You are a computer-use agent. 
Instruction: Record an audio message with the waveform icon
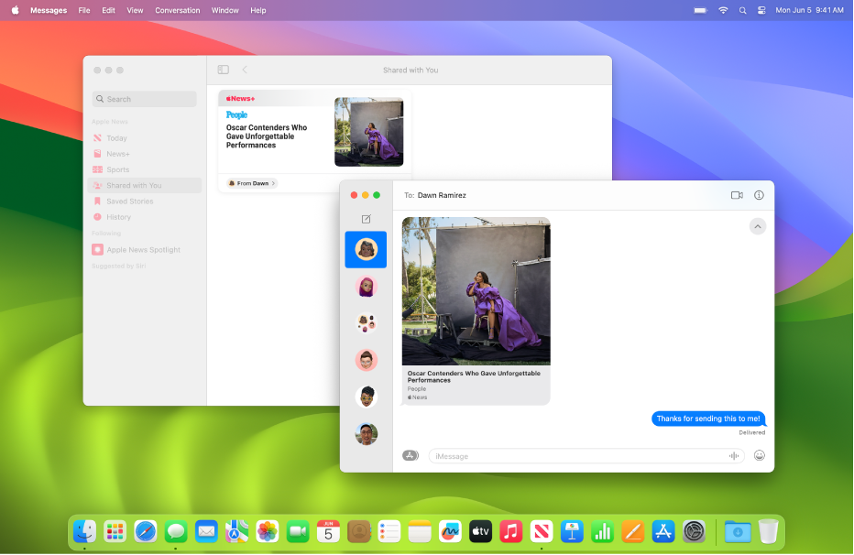733,455
